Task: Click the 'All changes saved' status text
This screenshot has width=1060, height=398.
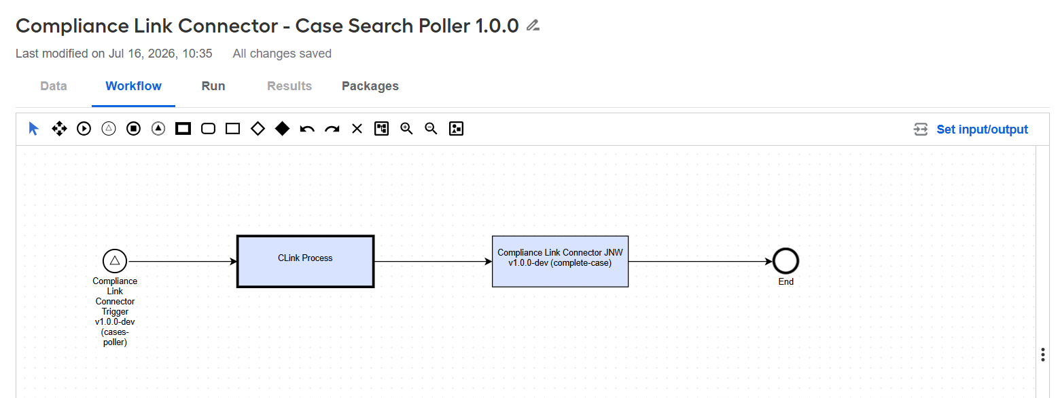Action: [282, 54]
